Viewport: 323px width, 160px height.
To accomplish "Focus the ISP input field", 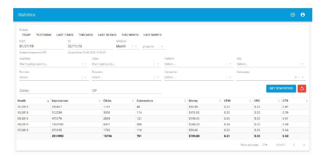I will pos(127,91).
